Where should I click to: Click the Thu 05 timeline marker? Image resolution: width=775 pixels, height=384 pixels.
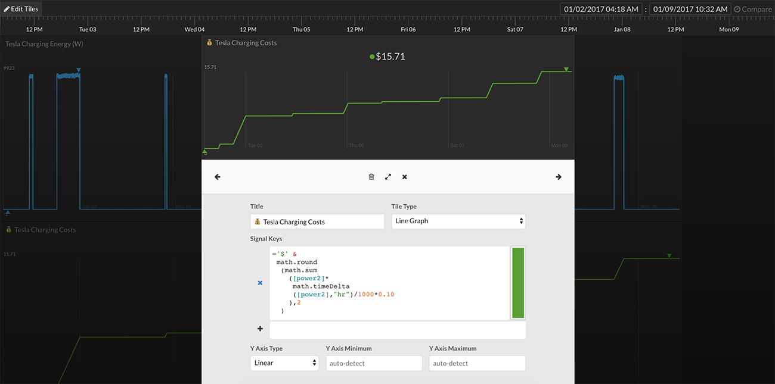pyautogui.click(x=301, y=29)
